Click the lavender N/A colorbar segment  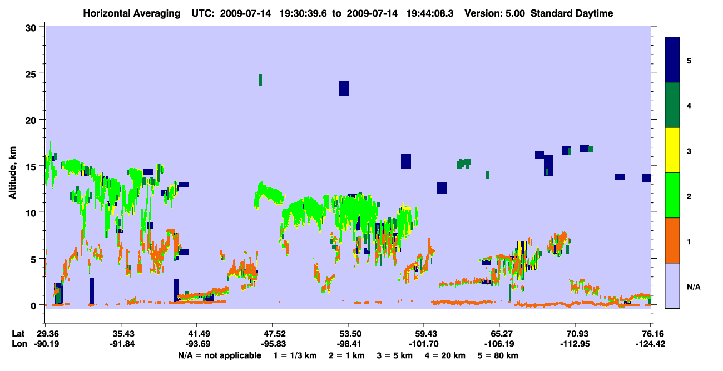(672, 285)
